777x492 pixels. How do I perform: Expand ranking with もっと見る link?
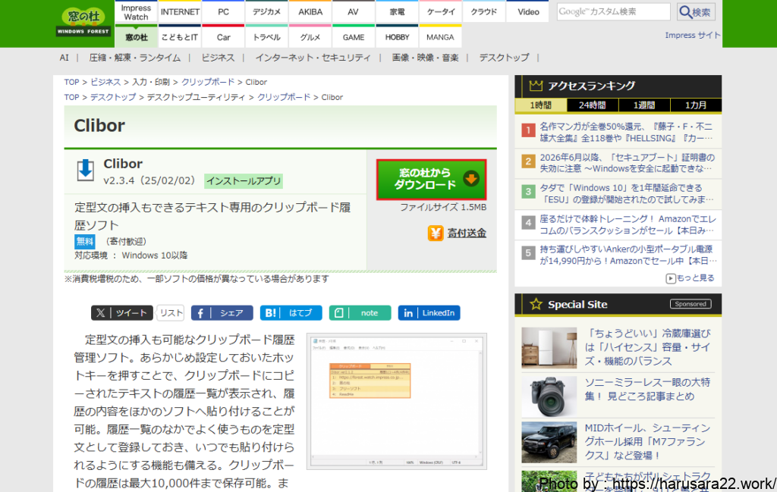[x=690, y=278]
